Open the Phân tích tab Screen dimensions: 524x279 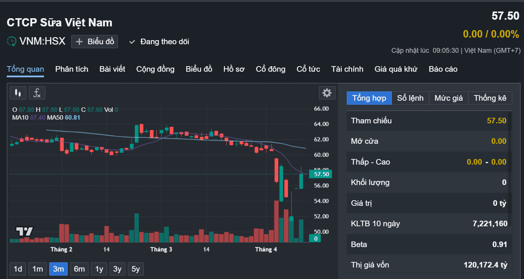(72, 69)
